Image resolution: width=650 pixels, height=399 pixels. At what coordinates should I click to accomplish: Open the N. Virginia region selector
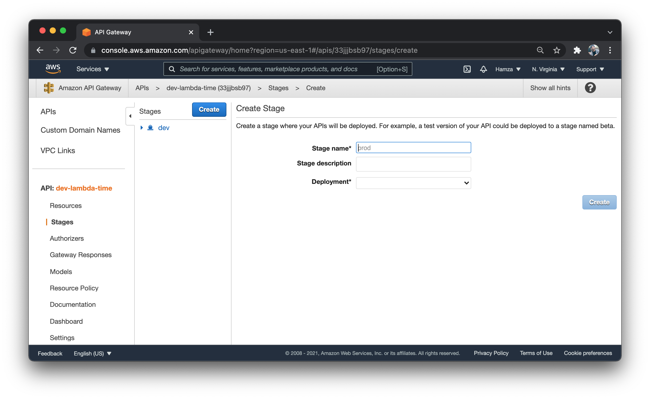click(548, 69)
